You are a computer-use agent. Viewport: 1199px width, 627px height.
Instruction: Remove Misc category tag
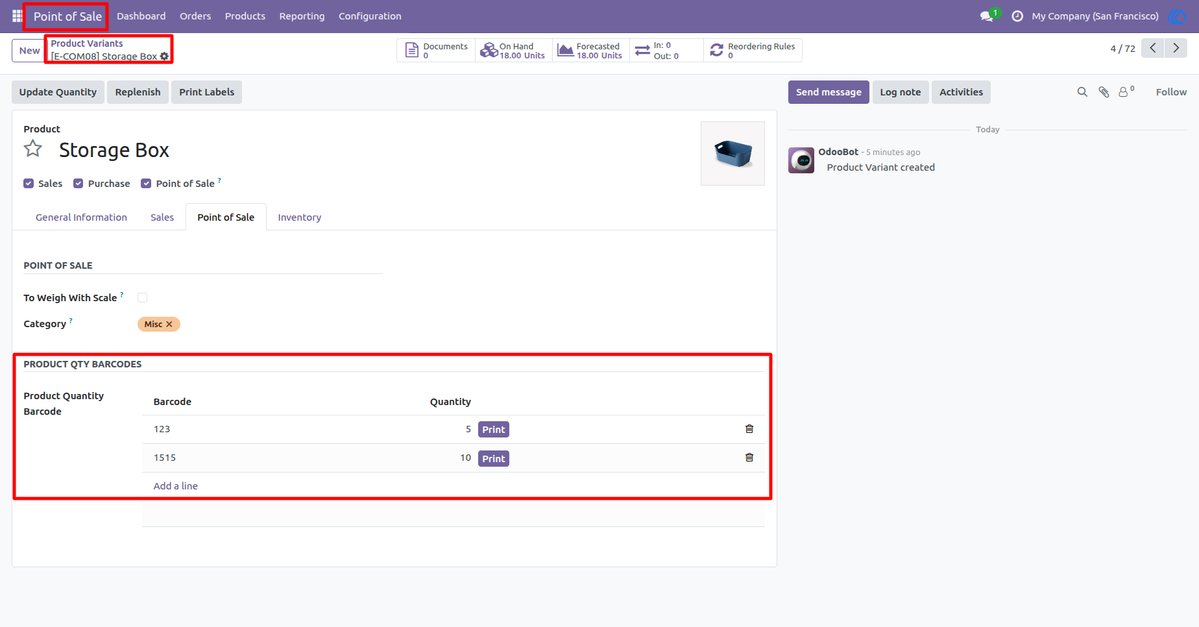coord(169,324)
